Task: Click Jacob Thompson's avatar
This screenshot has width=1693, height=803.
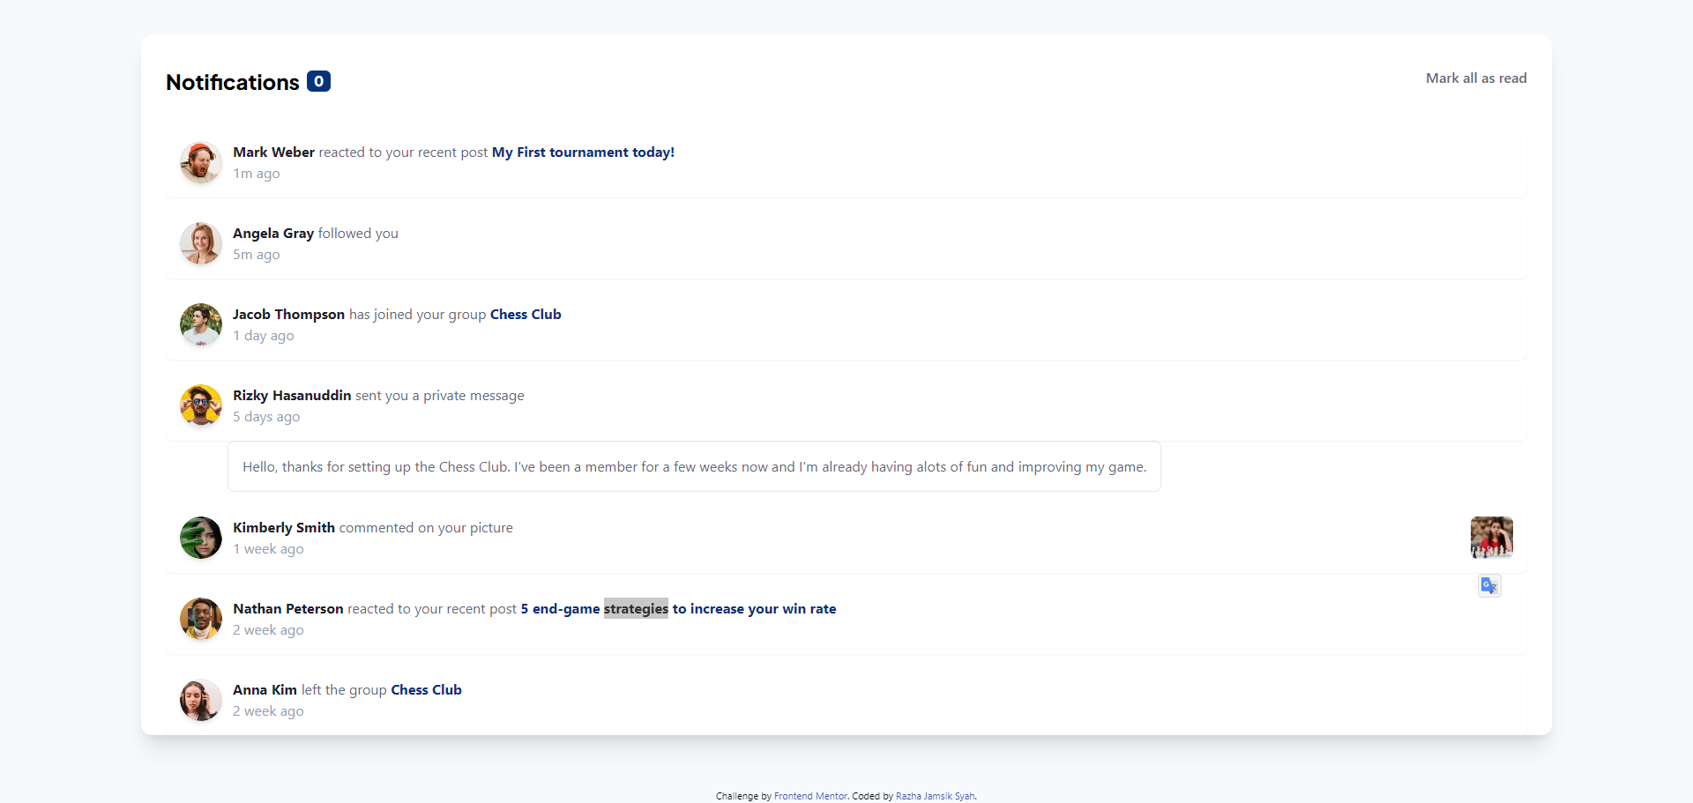Action: click(x=200, y=324)
